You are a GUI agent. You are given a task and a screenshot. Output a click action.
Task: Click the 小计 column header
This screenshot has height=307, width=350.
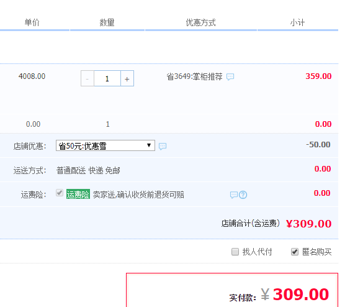click(x=297, y=22)
